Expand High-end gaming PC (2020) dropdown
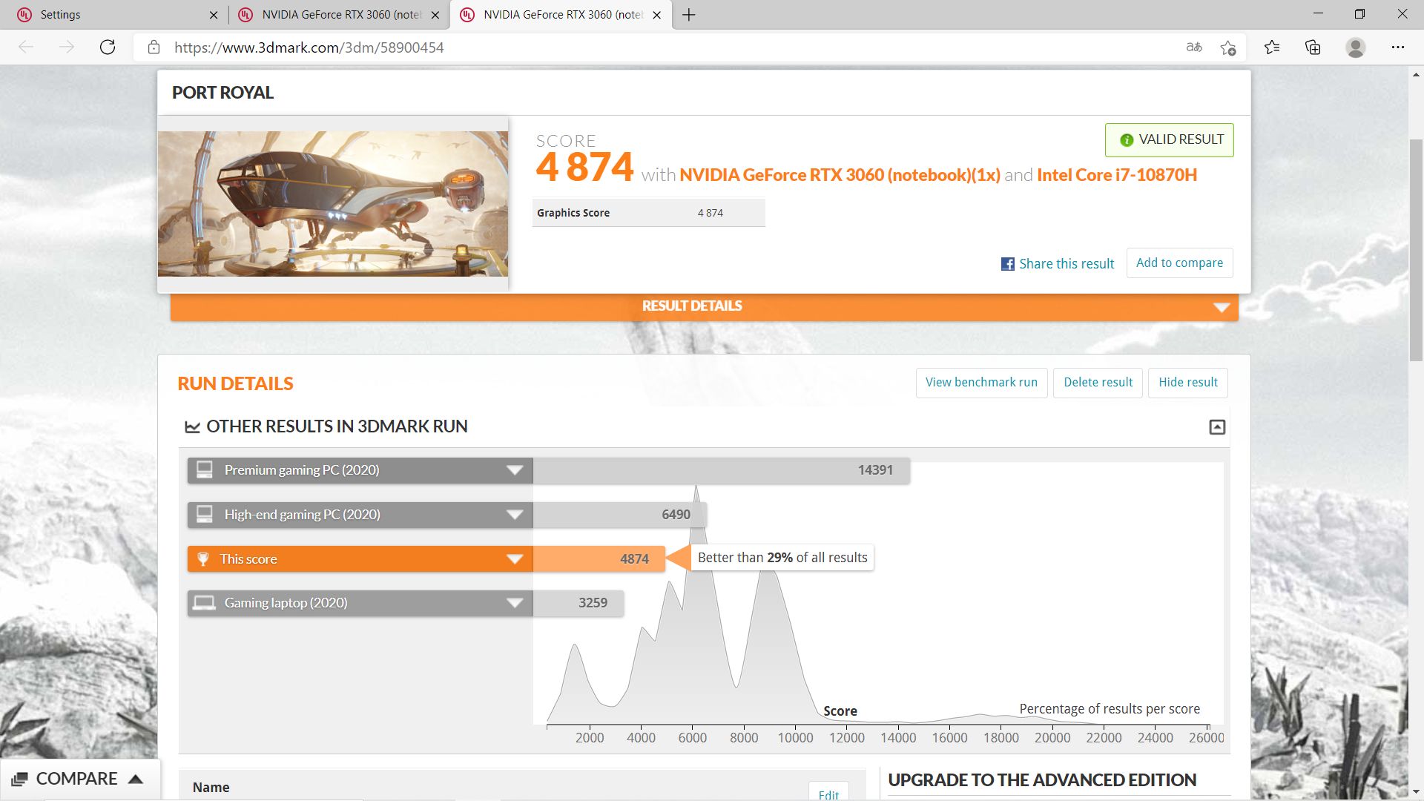 coord(515,515)
